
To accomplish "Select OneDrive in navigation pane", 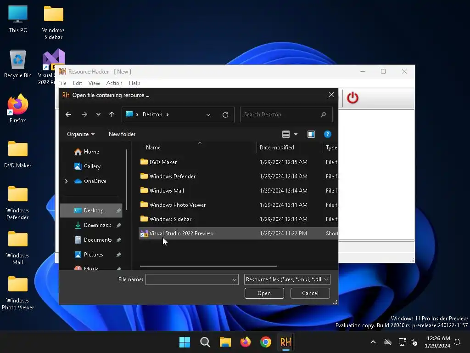I will click(90, 181).
